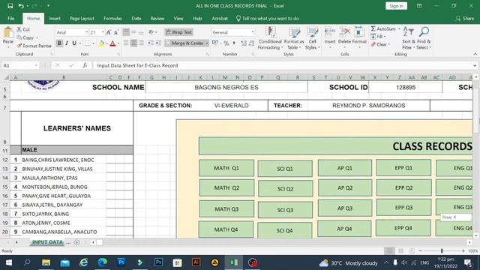Open the Name Box dropdown arrow
Screen dimensions: 480x270
[36, 65]
